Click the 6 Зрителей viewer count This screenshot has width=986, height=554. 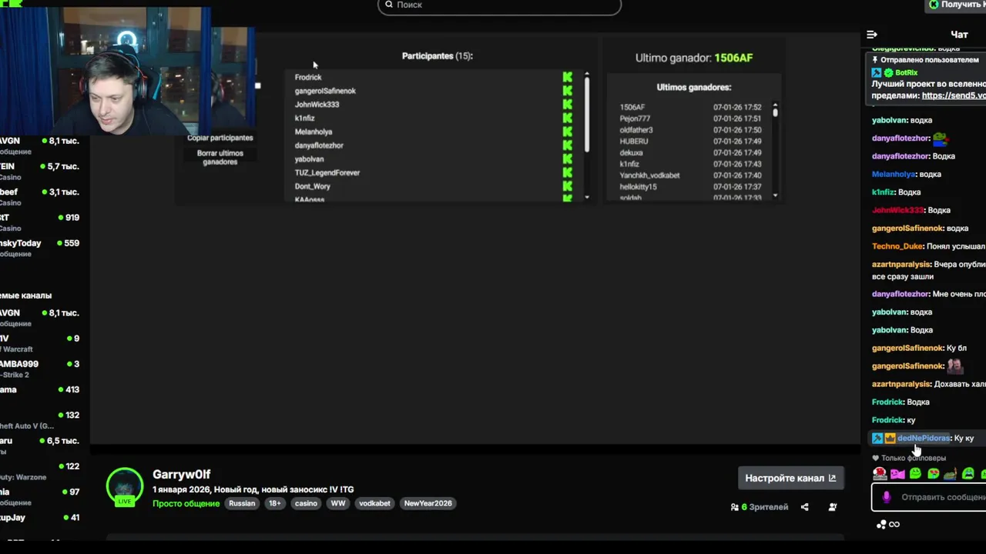[x=764, y=507]
